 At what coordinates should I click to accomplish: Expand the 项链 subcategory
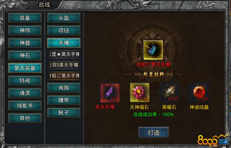point(64,30)
